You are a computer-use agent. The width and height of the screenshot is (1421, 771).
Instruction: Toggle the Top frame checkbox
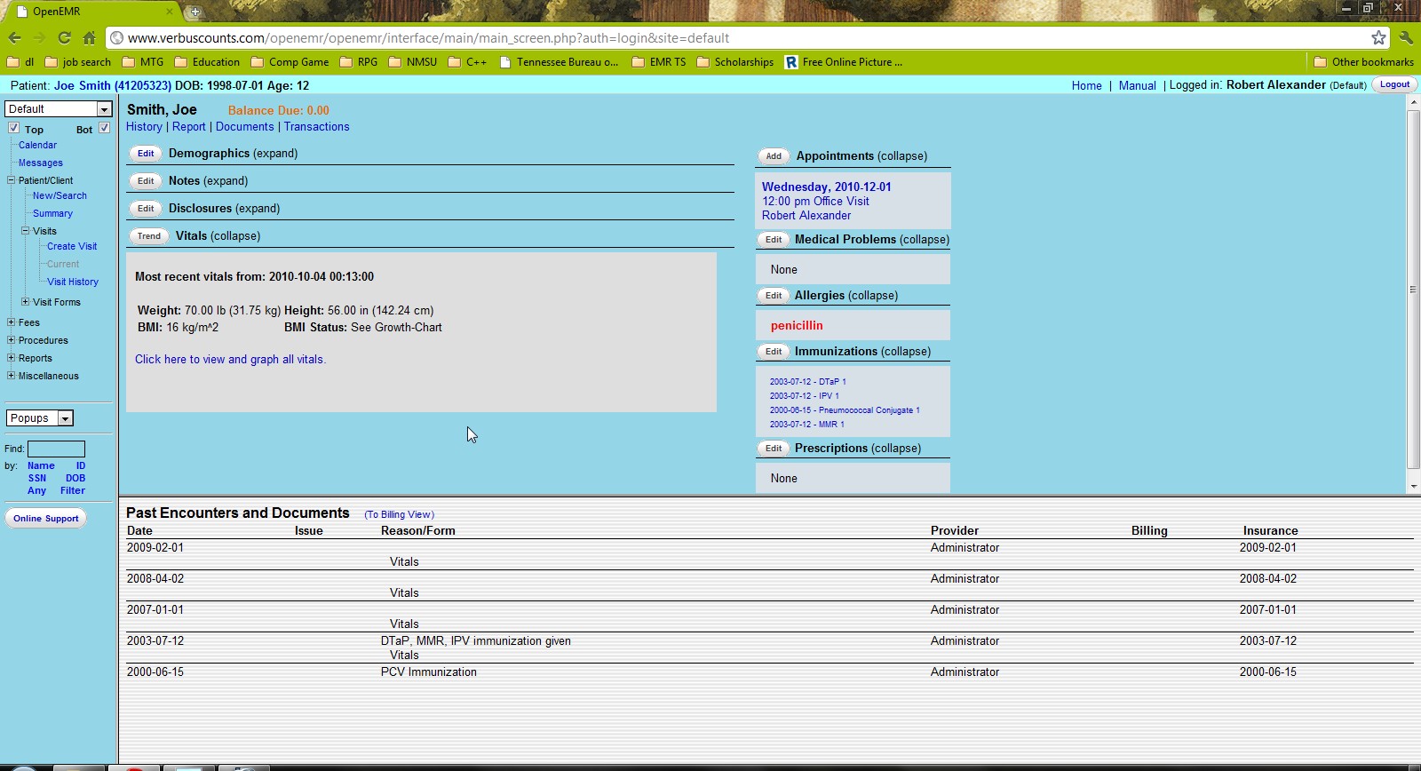(14, 129)
